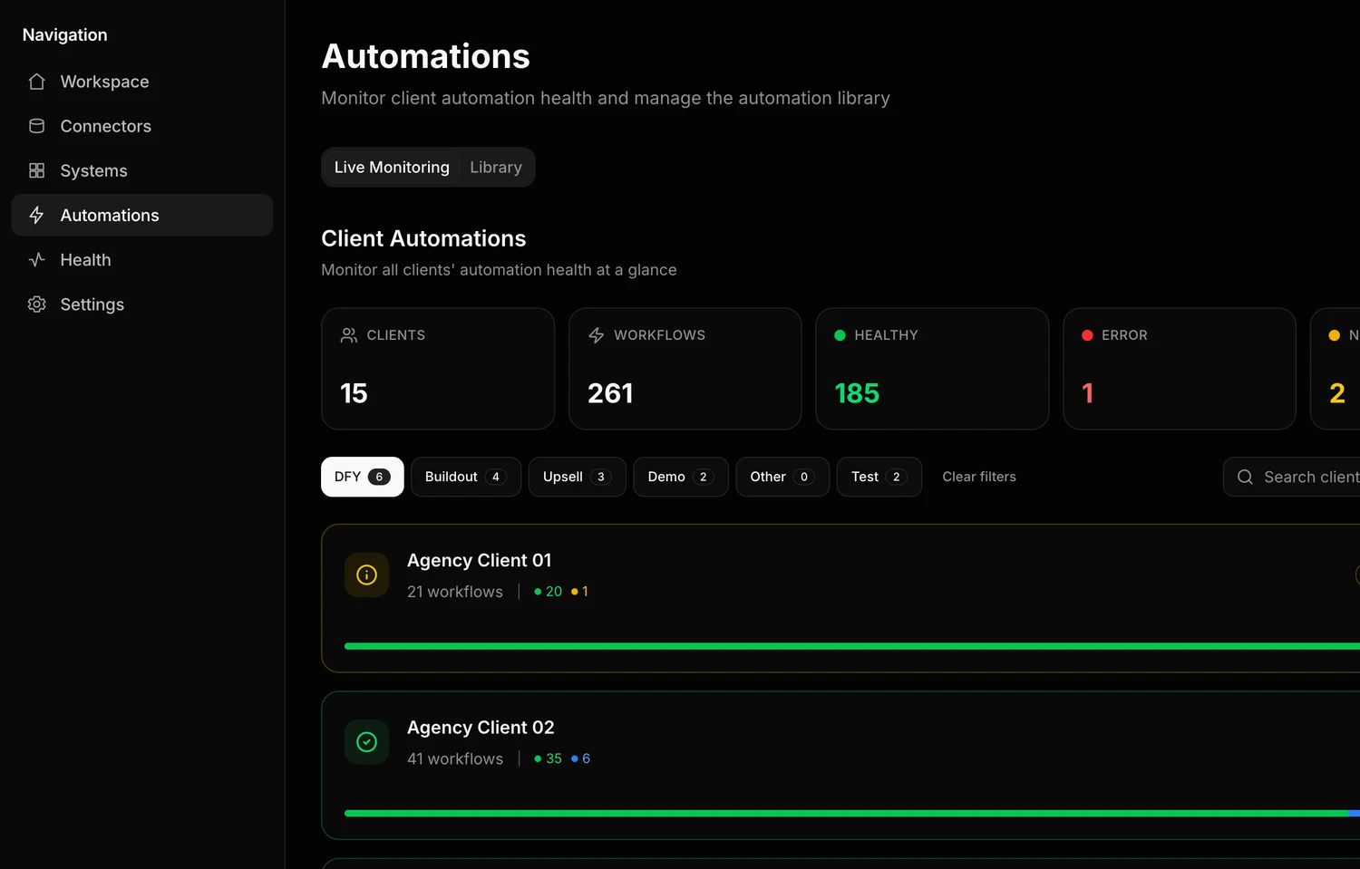The width and height of the screenshot is (1360, 869).
Task: Click the Buildout count badge 4
Action: pos(495,477)
